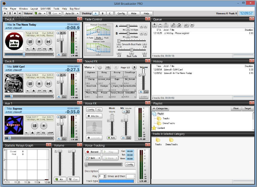Open the Cue dropdown arrow in toolbar
Image resolution: width=257 pixels, height=187 pixels.
pyautogui.click(x=60, y=13)
